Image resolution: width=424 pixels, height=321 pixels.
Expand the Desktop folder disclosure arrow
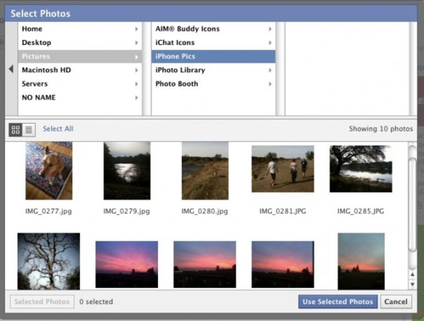click(136, 42)
